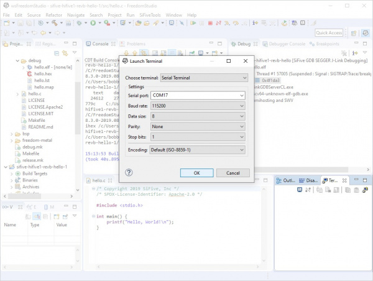Click the External Tools run icon

[107, 23]
